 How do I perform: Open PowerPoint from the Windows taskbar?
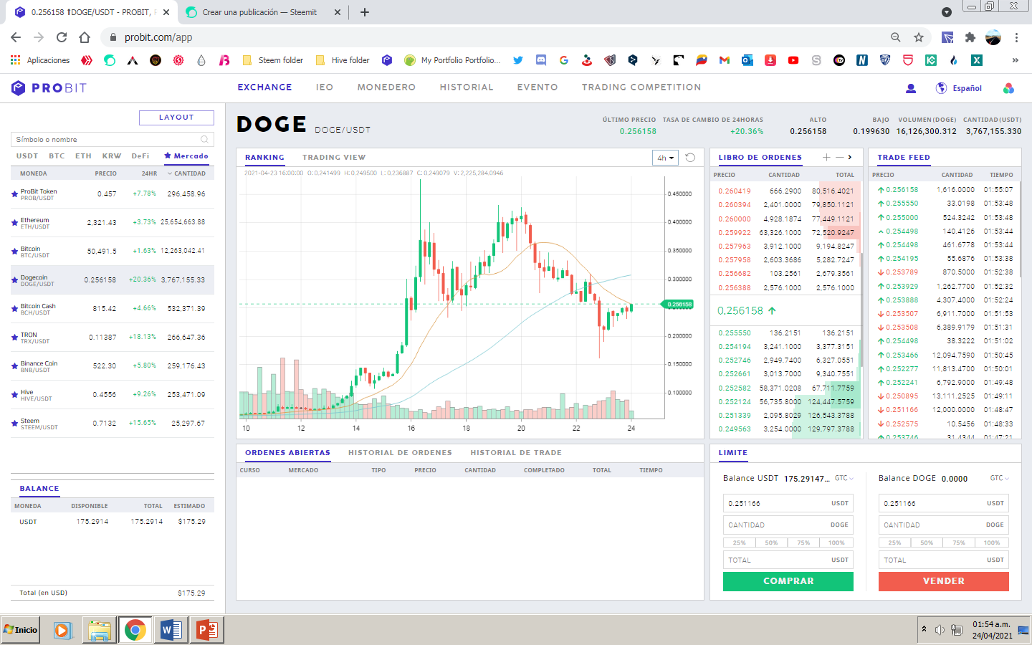tap(206, 631)
